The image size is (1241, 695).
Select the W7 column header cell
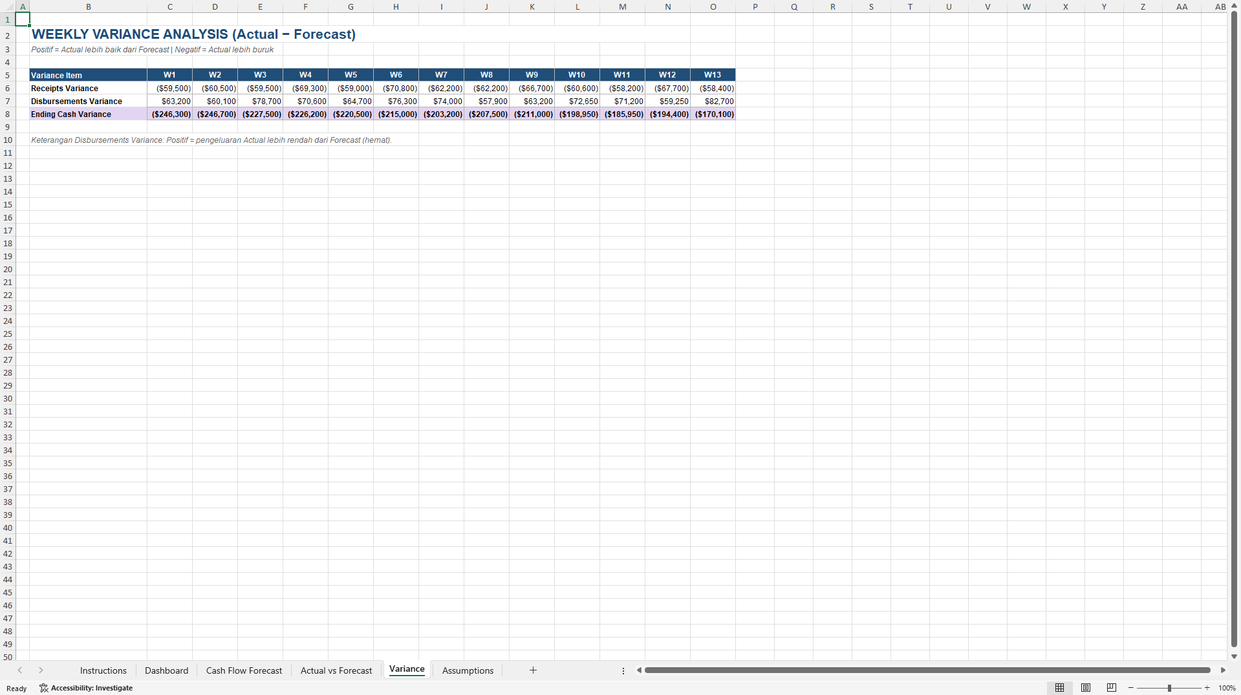click(441, 75)
